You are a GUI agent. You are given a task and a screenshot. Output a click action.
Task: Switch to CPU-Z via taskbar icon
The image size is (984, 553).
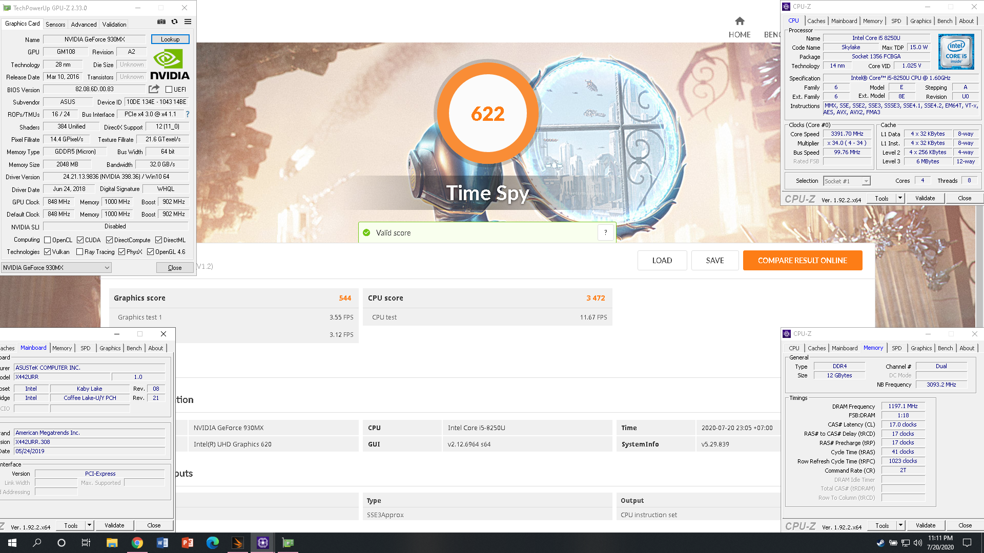click(263, 543)
